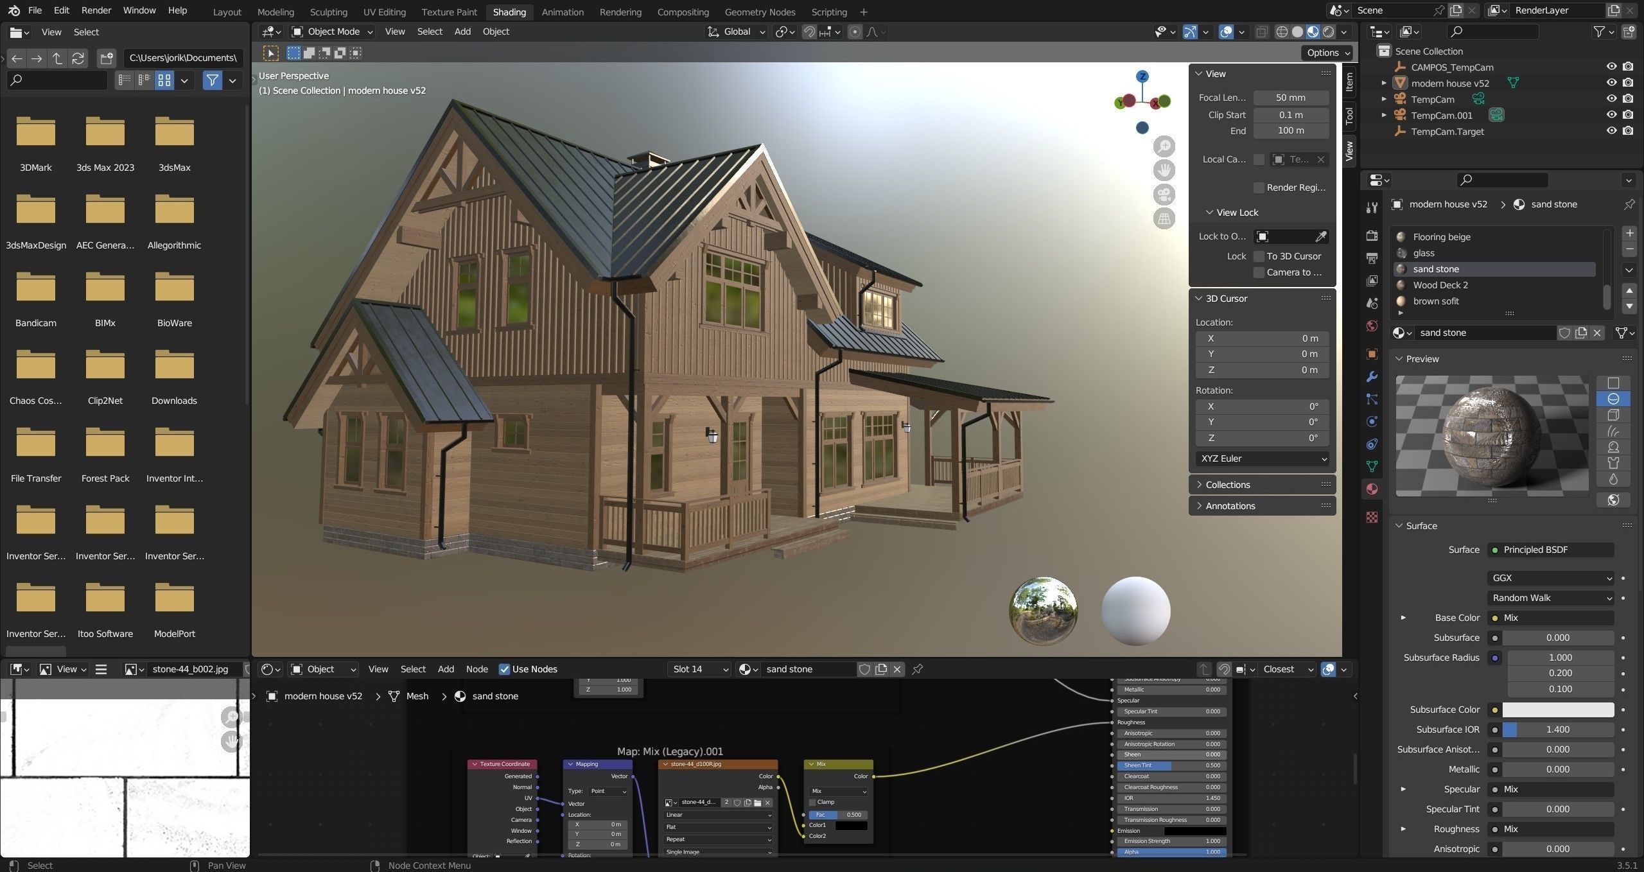The width and height of the screenshot is (1644, 872).
Task: Expand modern house v52 in outliner
Action: [x=1384, y=83]
